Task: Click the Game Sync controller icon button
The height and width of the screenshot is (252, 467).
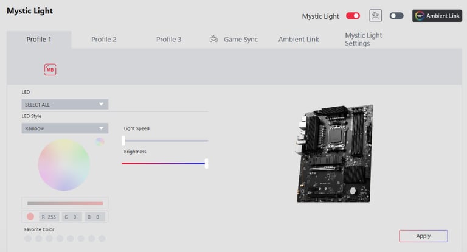Action: pos(375,15)
